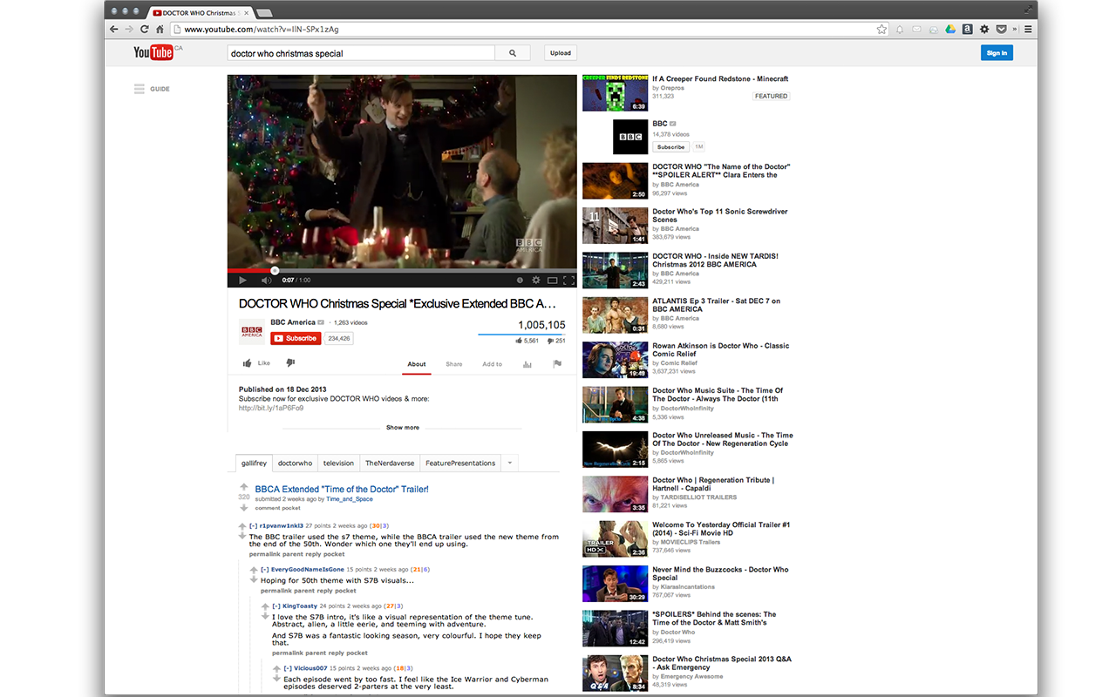1116x697 pixels.
Task: Open the Guide menu
Action: (x=152, y=89)
